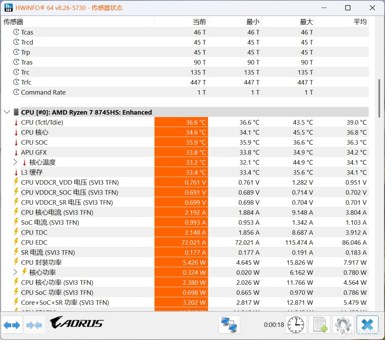Image resolution: width=385 pixels, height=340 pixels.
Task: Click the Command Rate clock icon
Action: [16, 92]
